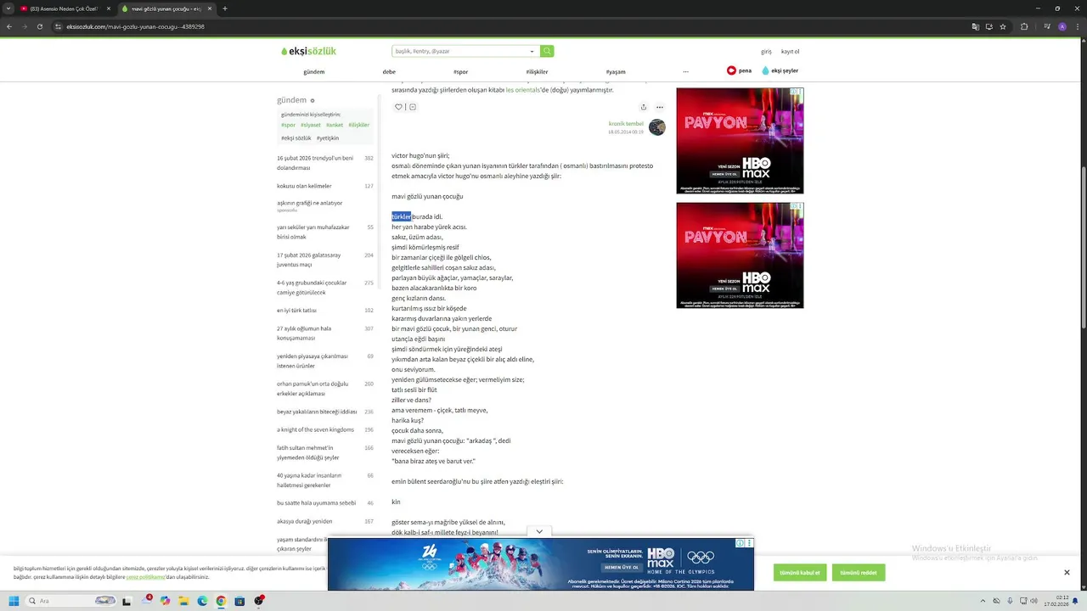Select the debe channel tab
1087x611 pixels.
tap(389, 72)
